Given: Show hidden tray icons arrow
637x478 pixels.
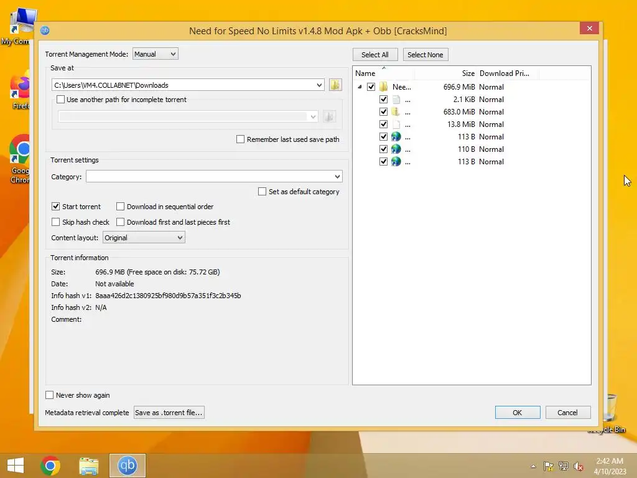Looking at the screenshot, I should coord(533,466).
